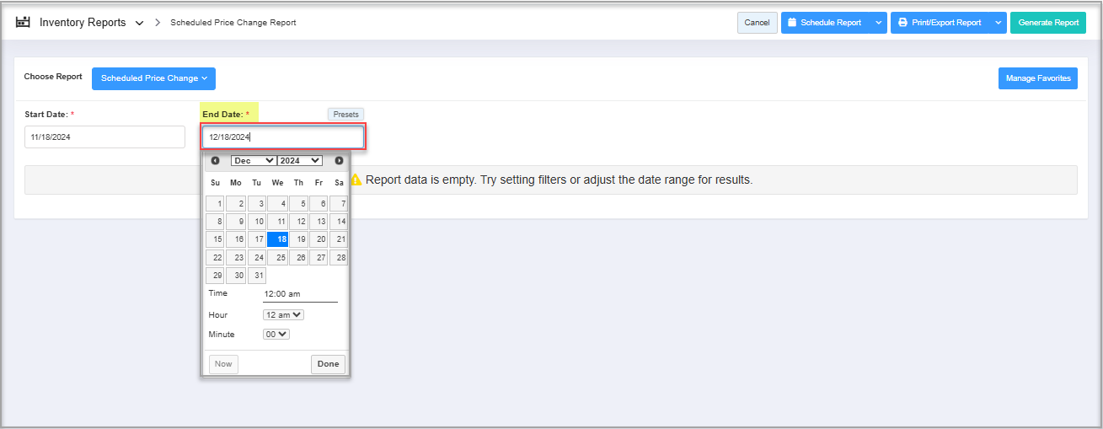The height and width of the screenshot is (429, 1103).
Task: Click the Generate Report button
Action: (1048, 23)
